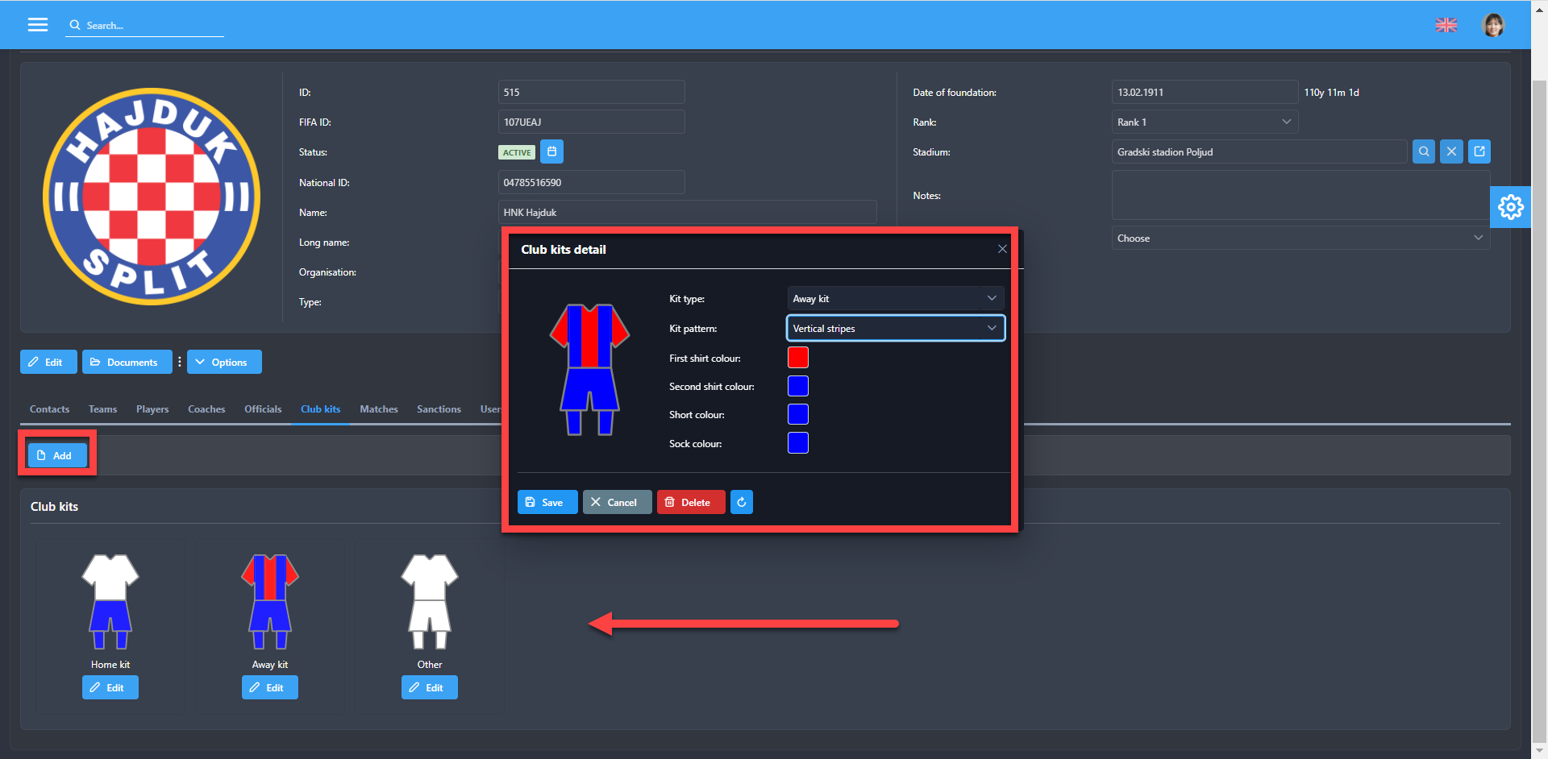Screen dimensions: 1548x759
Task: Search for a stadium using magnifier icon
Action: coord(1424,151)
